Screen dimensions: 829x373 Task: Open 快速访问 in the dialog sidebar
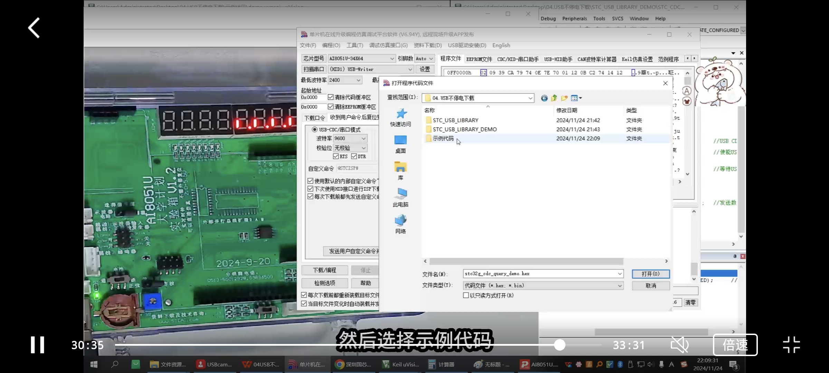(x=401, y=118)
